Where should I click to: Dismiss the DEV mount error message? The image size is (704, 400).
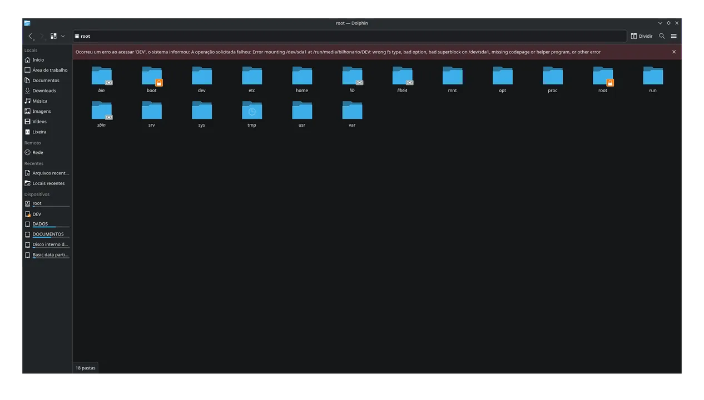[x=674, y=52]
